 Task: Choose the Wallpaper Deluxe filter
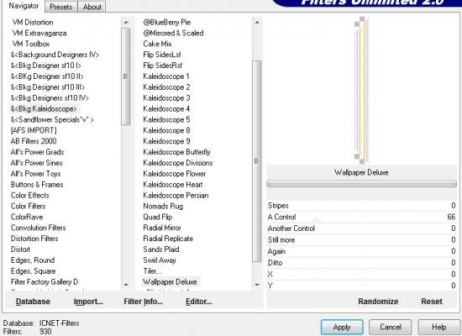tap(170, 282)
